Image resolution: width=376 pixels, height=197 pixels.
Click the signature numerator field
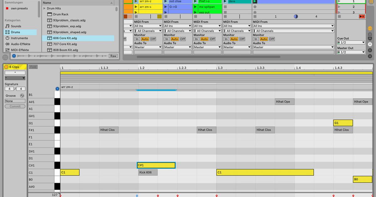tap(9, 89)
